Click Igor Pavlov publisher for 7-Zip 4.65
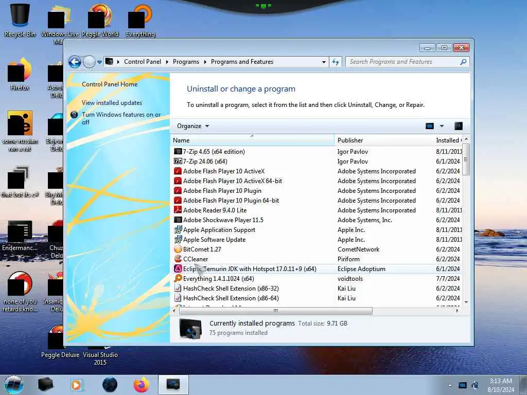This screenshot has height=395, width=527. click(353, 152)
